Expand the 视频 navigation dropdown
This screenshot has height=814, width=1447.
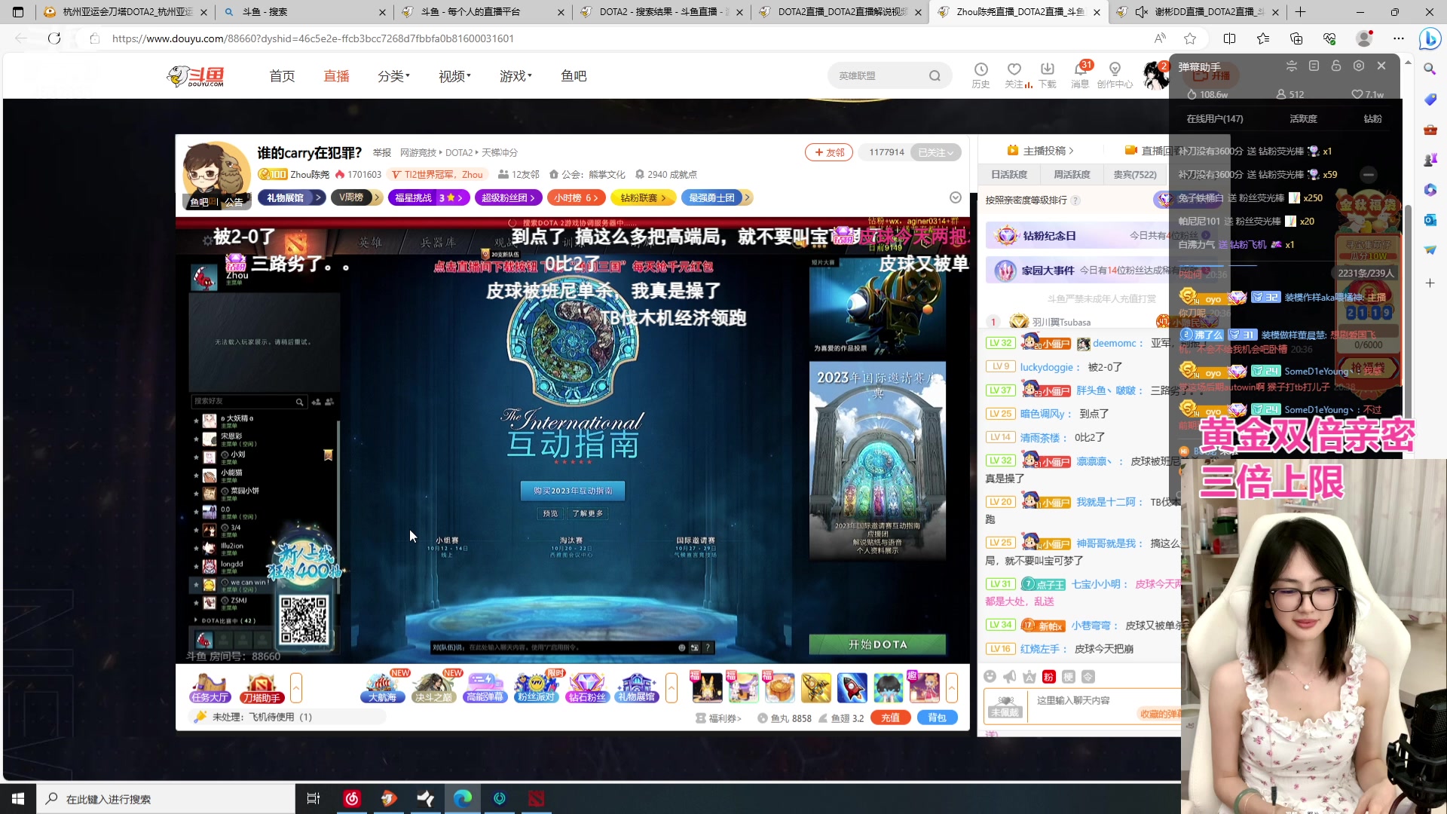click(454, 76)
